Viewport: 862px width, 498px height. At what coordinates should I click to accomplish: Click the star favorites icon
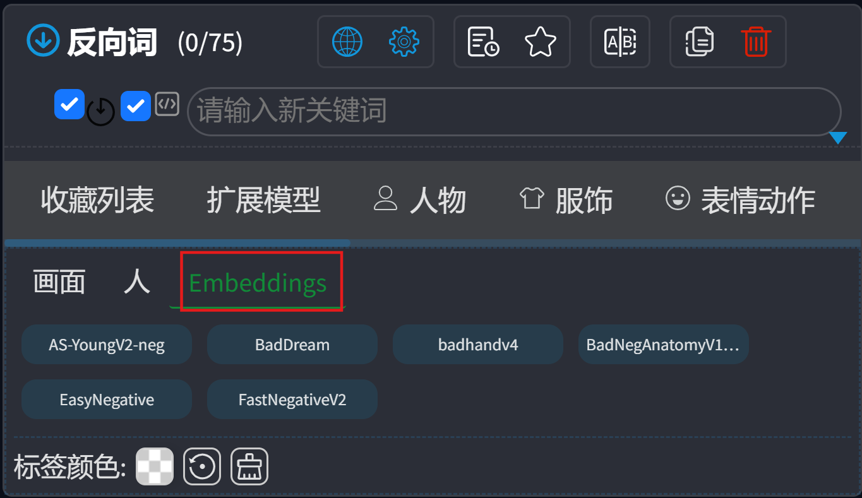pos(541,42)
